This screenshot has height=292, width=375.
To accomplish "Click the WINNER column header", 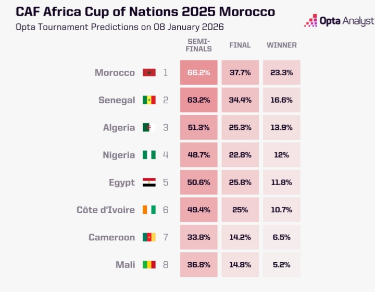I will pyautogui.click(x=282, y=45).
